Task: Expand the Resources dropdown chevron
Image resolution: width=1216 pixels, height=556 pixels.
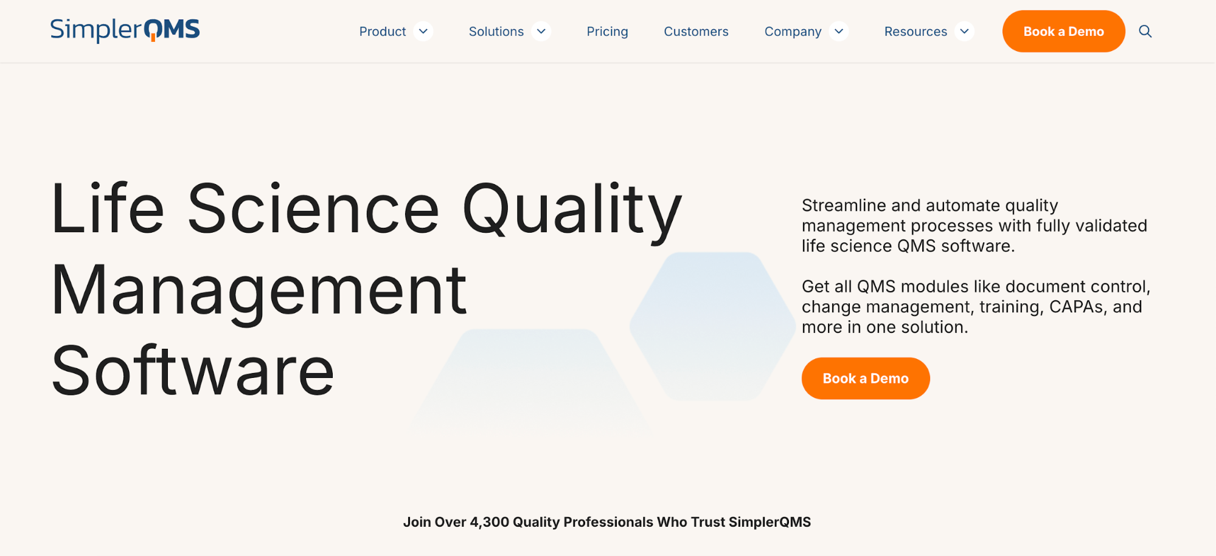Action: click(964, 31)
